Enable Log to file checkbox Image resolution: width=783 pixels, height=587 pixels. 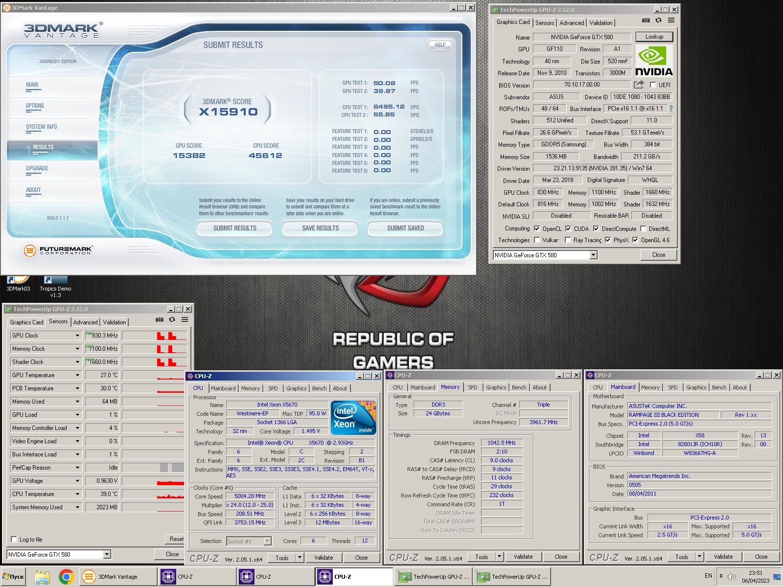click(14, 539)
